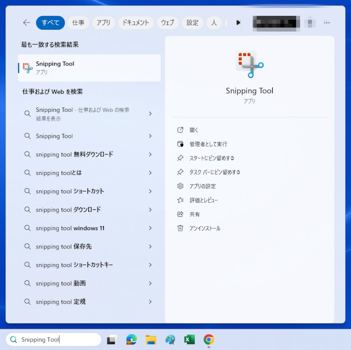
Task: Choose タスク バーにピン留めする
Action: (215, 172)
